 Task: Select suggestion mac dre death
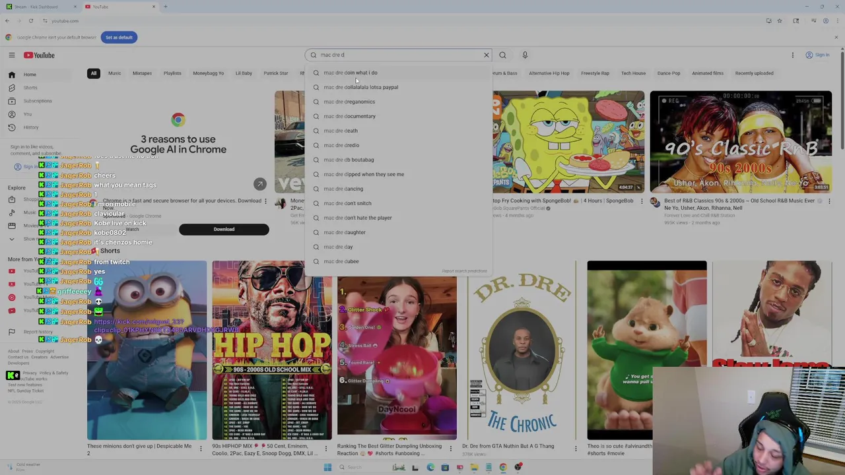tap(399, 131)
